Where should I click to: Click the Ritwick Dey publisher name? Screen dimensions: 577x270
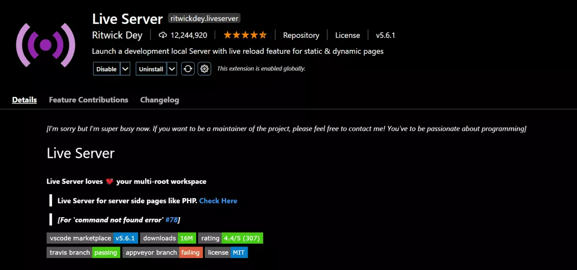pyautogui.click(x=117, y=35)
